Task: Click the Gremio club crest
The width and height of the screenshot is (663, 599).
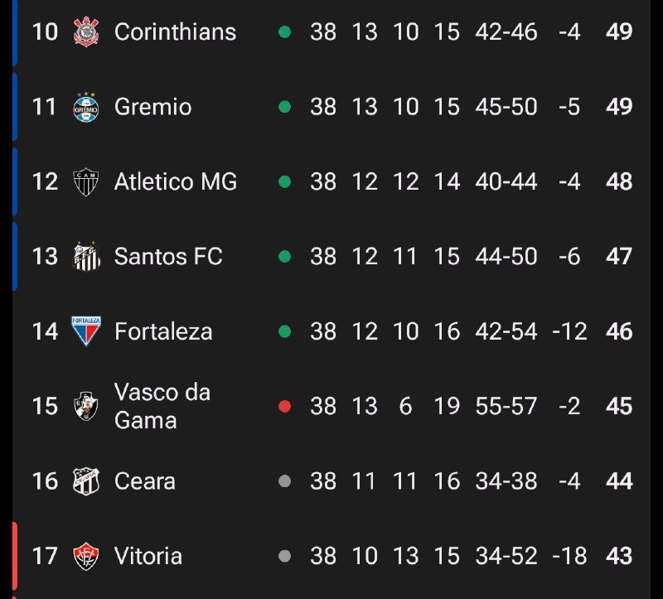Action: (x=86, y=107)
